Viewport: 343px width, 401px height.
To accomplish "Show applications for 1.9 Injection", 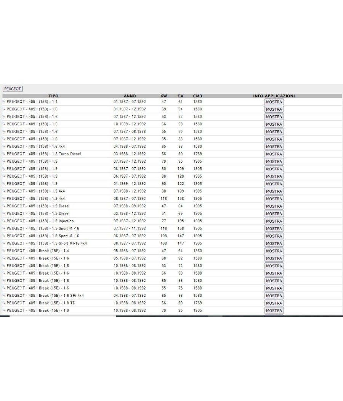I will pyautogui.click(x=274, y=221).
